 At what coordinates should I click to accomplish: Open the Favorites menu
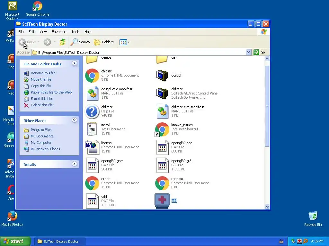(x=59, y=32)
